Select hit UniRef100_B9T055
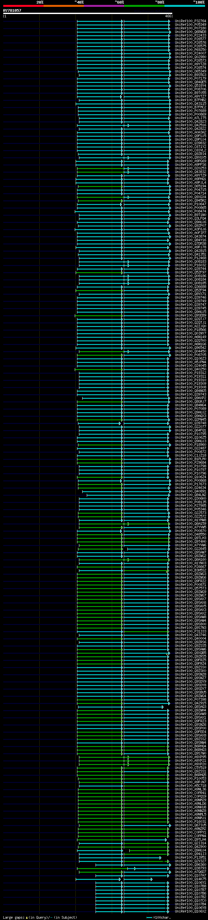The height and width of the screenshot is (920, 208). (x=190, y=93)
